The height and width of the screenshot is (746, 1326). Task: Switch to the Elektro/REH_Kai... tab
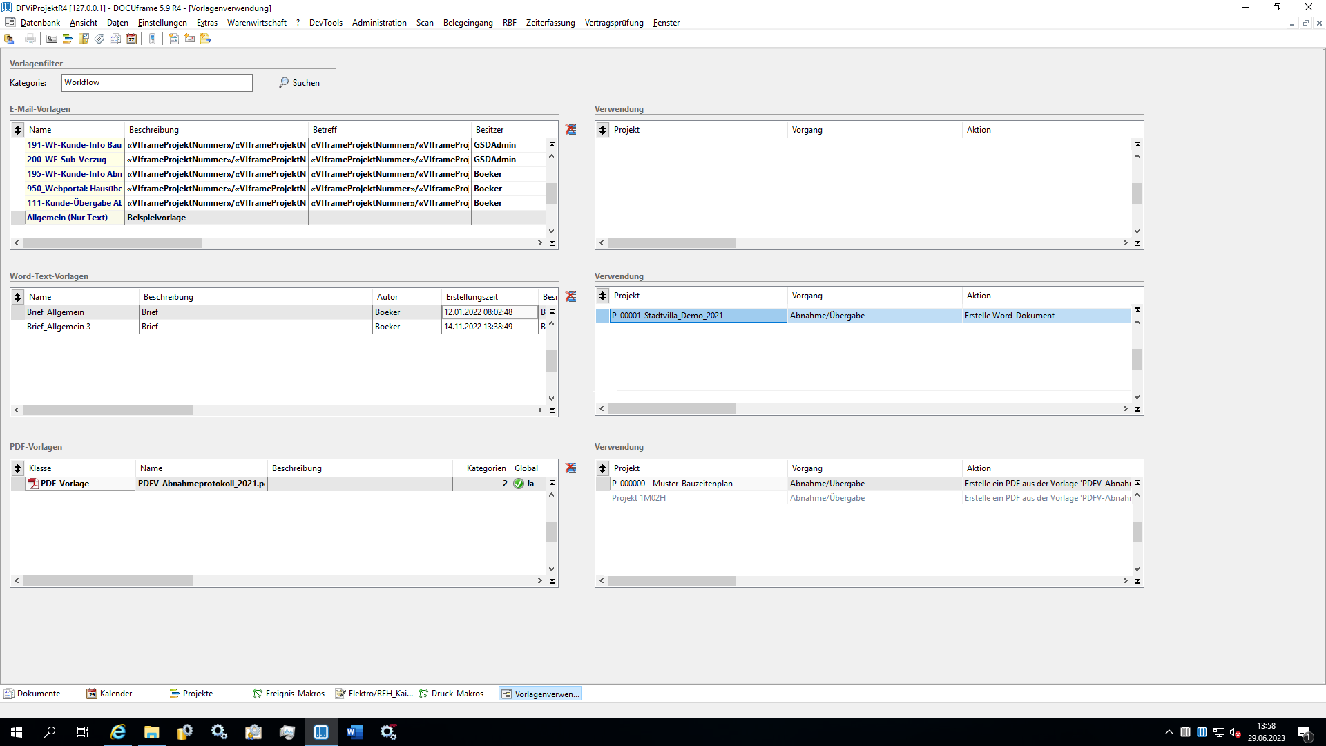pyautogui.click(x=374, y=694)
